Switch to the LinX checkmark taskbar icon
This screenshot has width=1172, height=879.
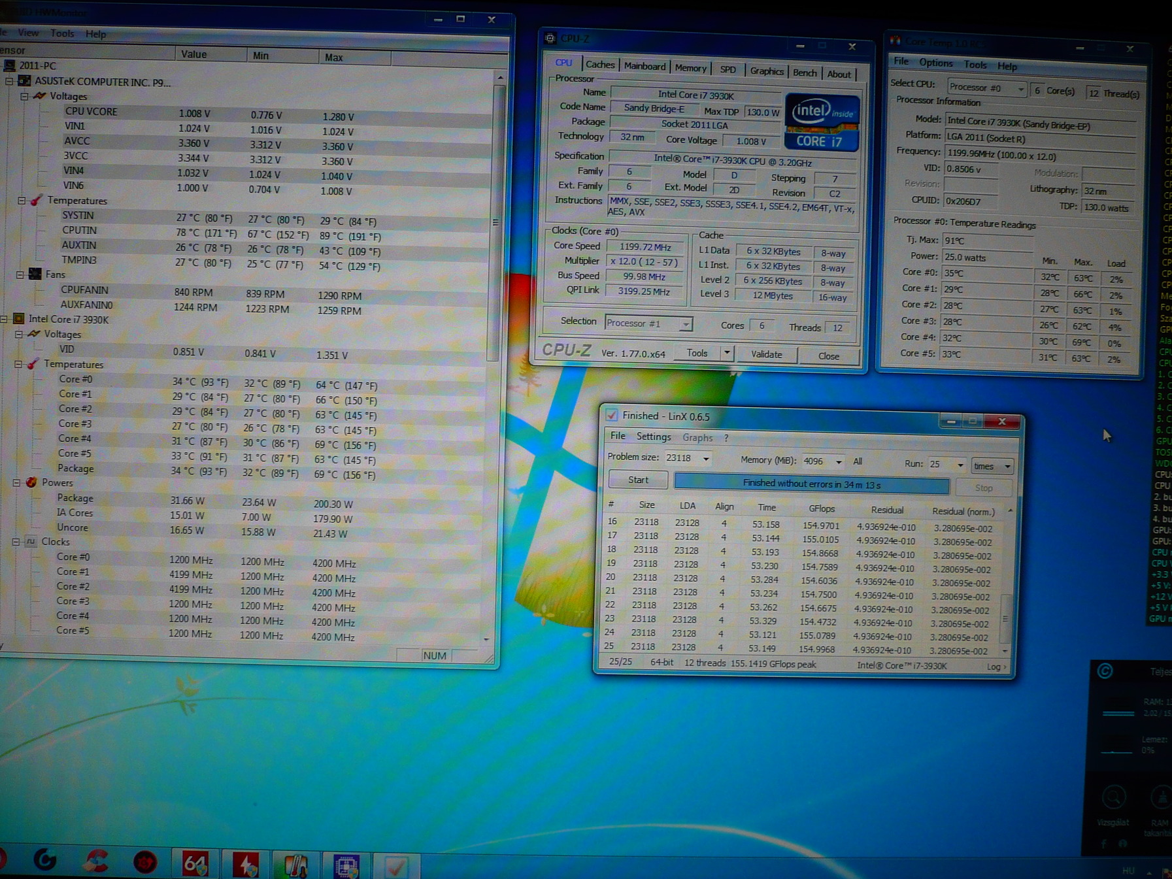[x=396, y=867]
